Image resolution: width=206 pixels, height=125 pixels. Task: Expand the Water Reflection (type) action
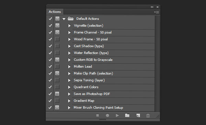[69, 53]
